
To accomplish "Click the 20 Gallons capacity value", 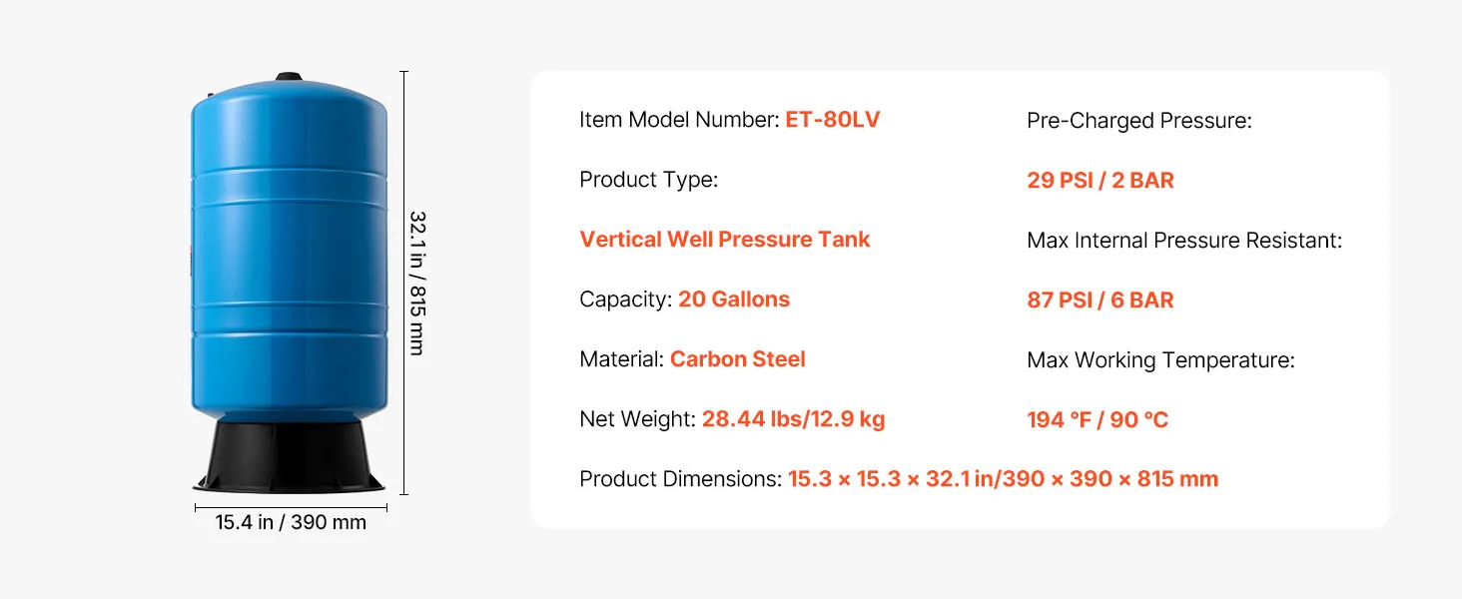I will [734, 299].
